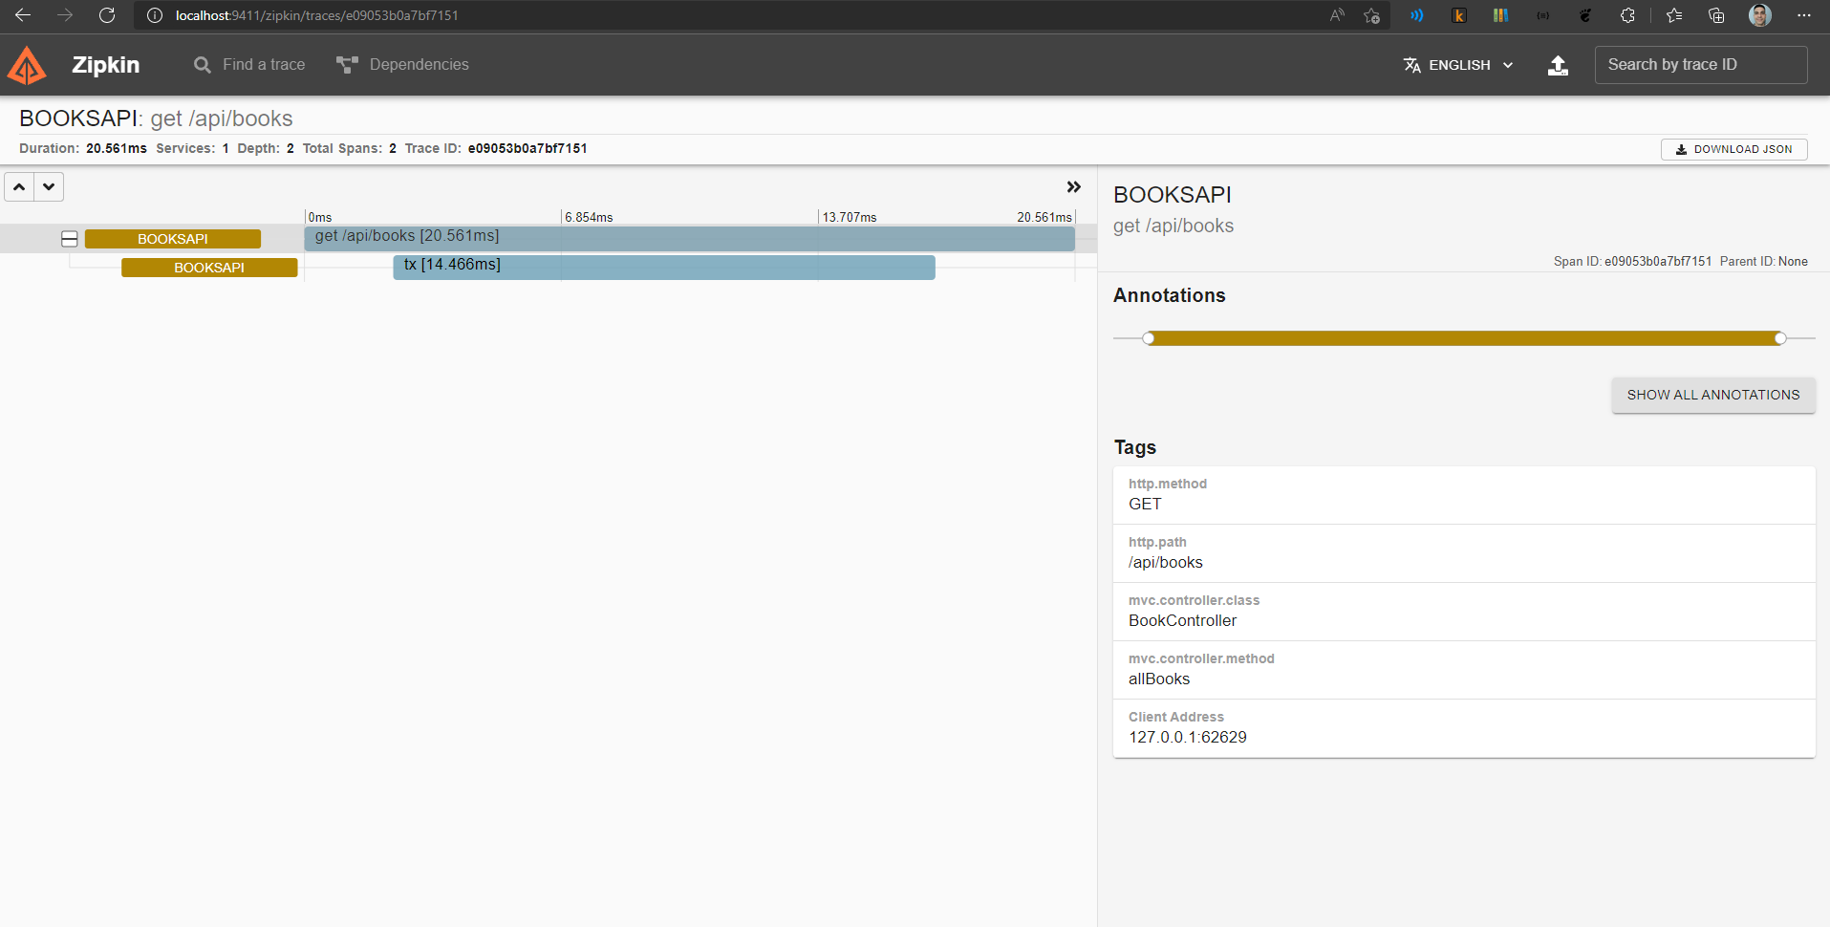Click the upload JSON icon

point(1558,65)
